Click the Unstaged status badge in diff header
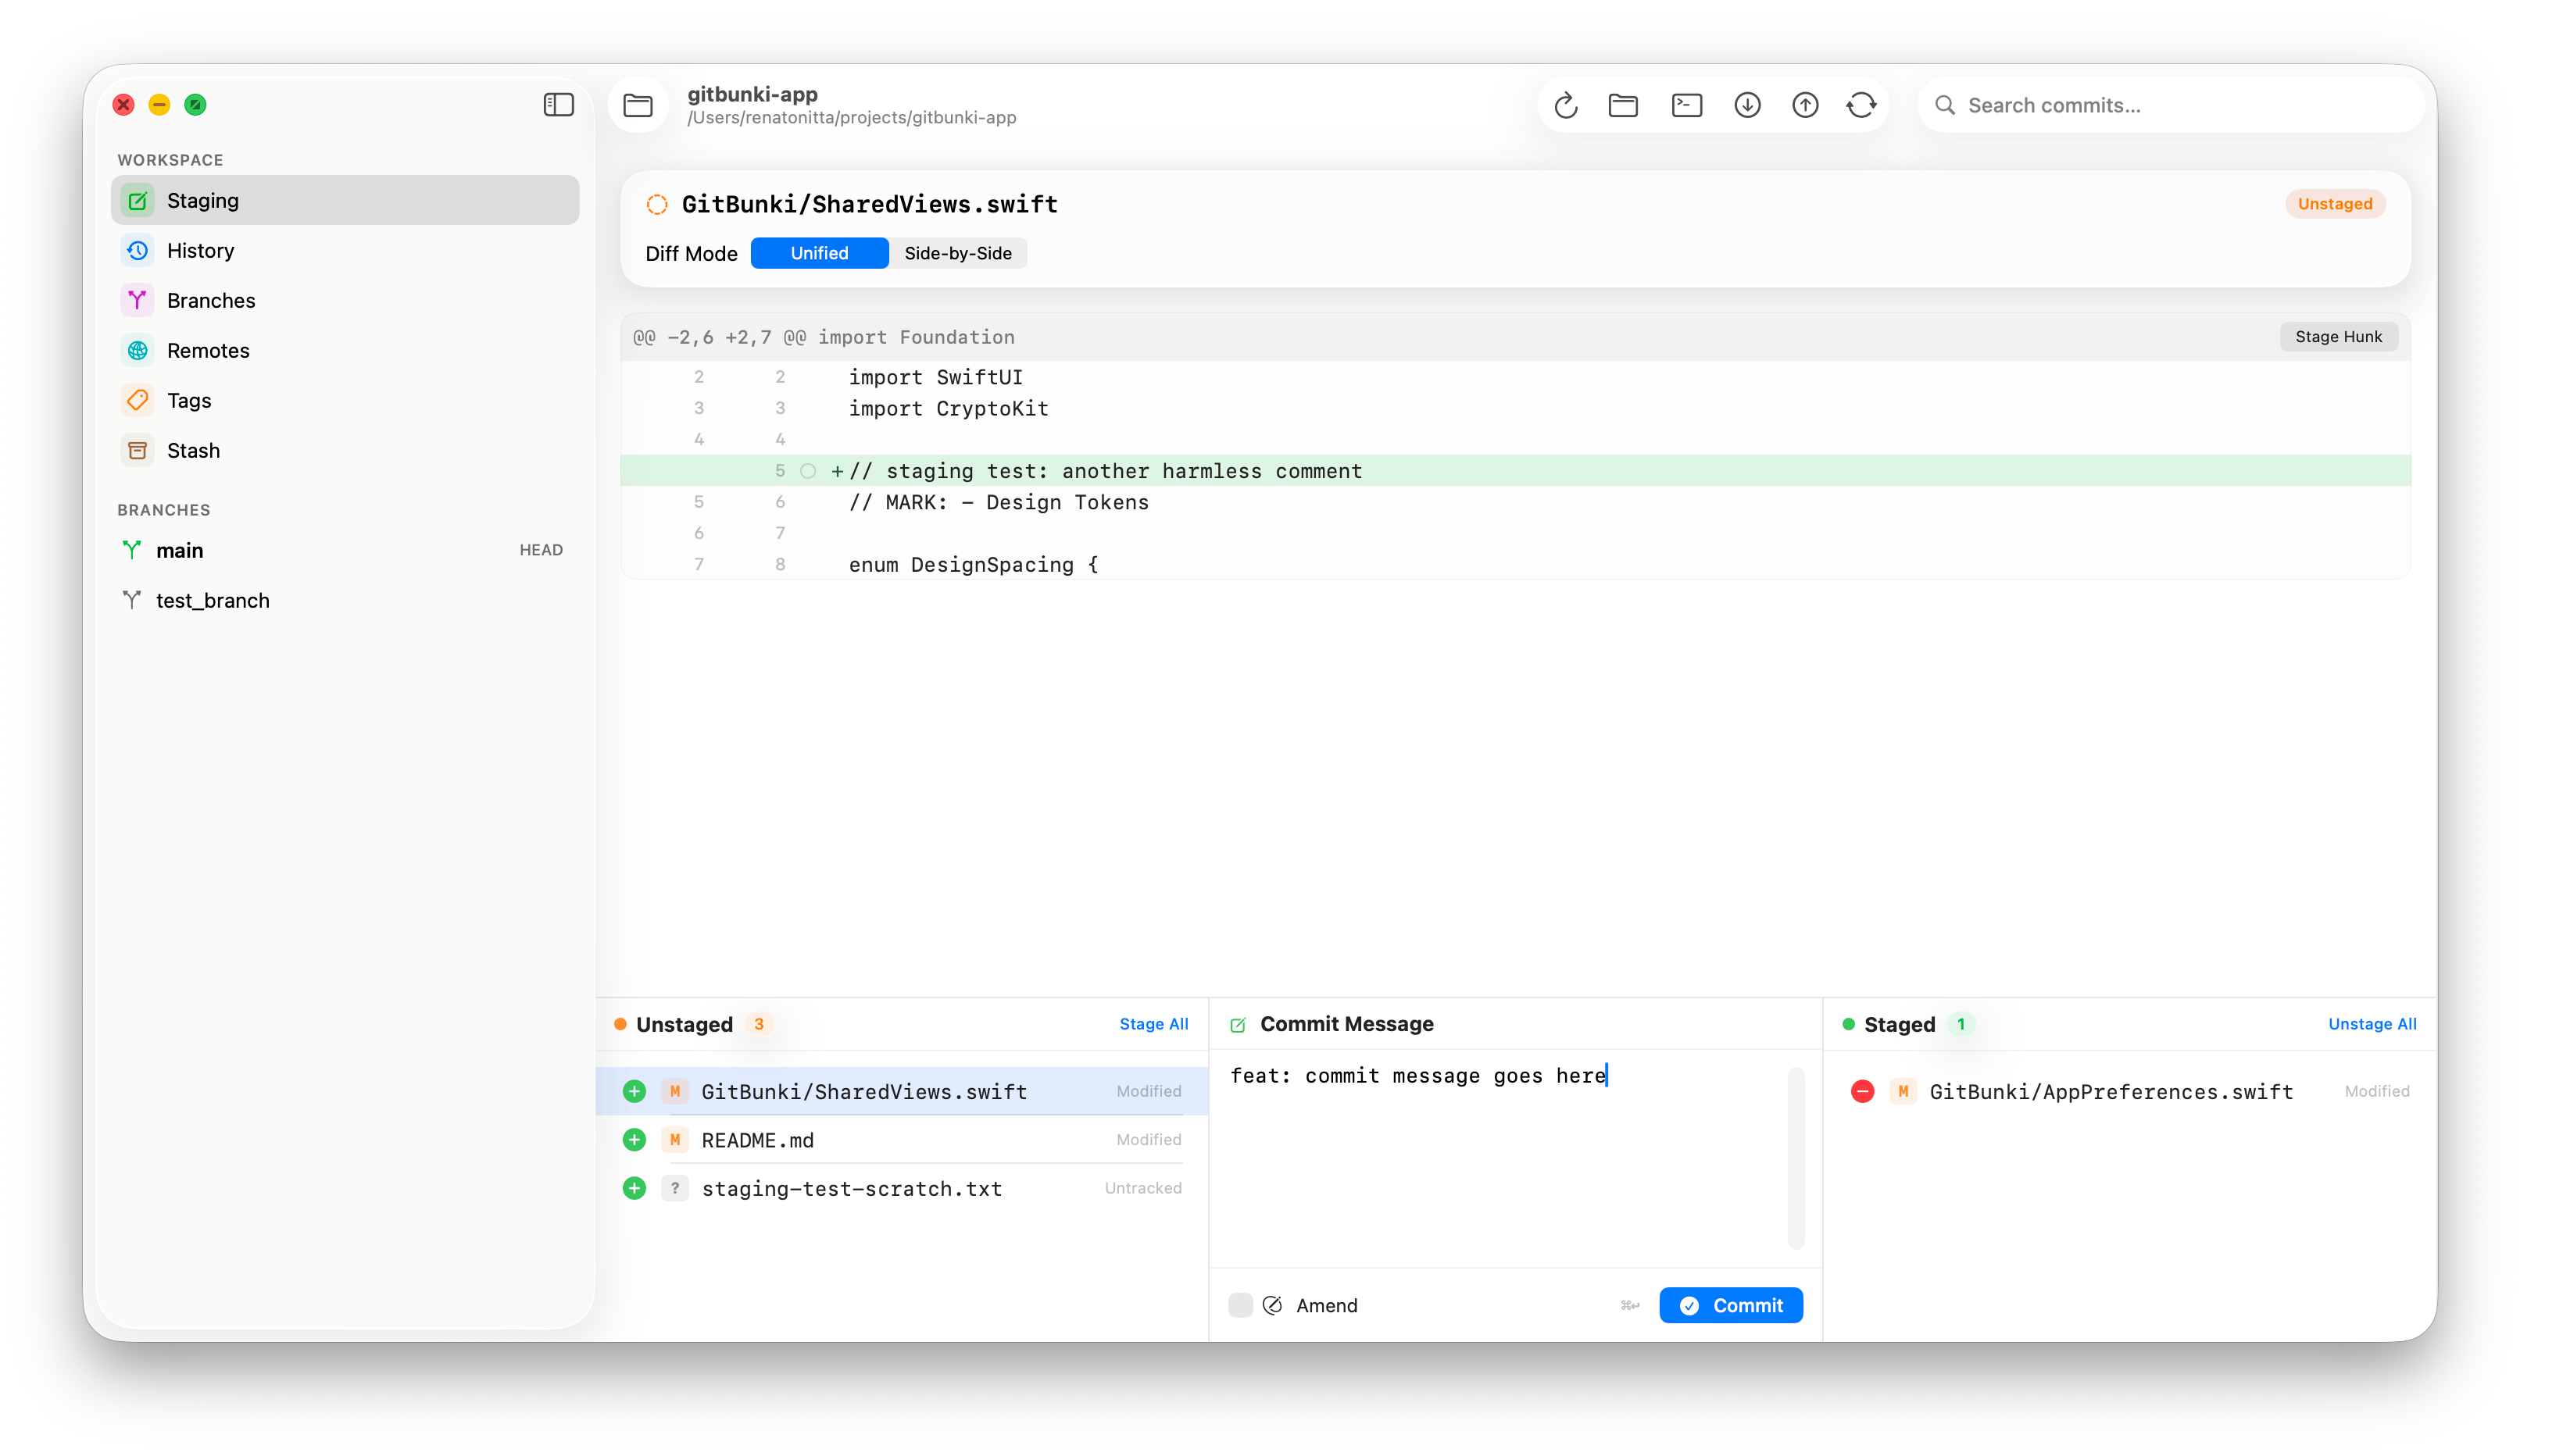Screen dimensions: 2563x1456 coord(2335,204)
